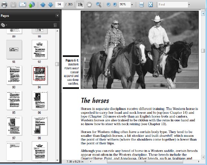
Task: Collapse the Pages panel with the arrow
Action: (x=57, y=15)
